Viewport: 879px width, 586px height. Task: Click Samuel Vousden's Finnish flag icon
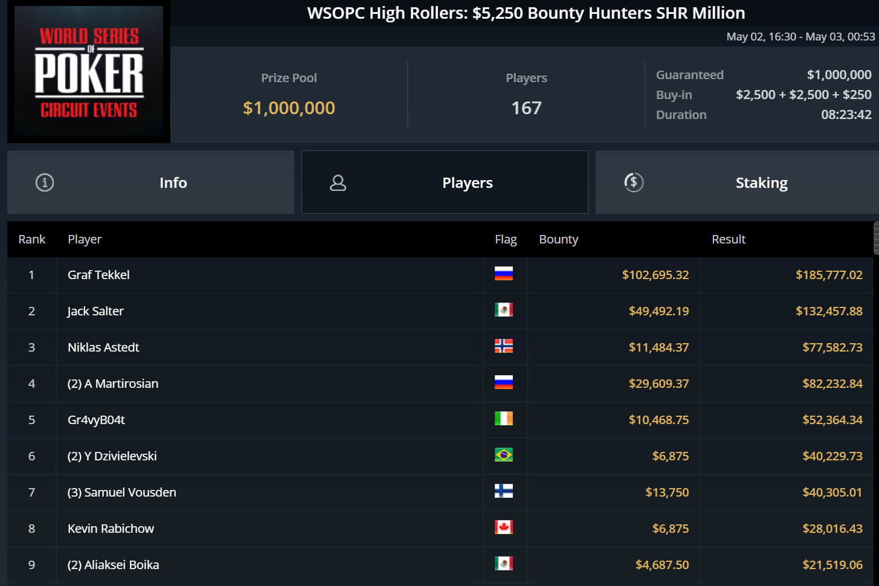(504, 491)
